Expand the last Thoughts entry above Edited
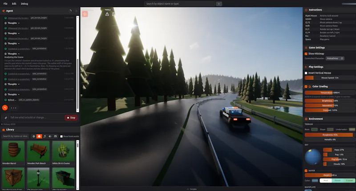 pyautogui.click(x=12, y=95)
